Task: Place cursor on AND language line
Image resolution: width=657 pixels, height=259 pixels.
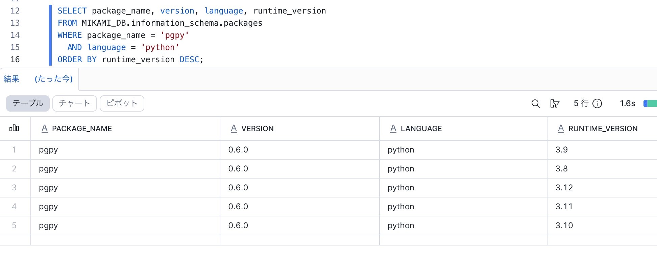Action: [x=123, y=47]
